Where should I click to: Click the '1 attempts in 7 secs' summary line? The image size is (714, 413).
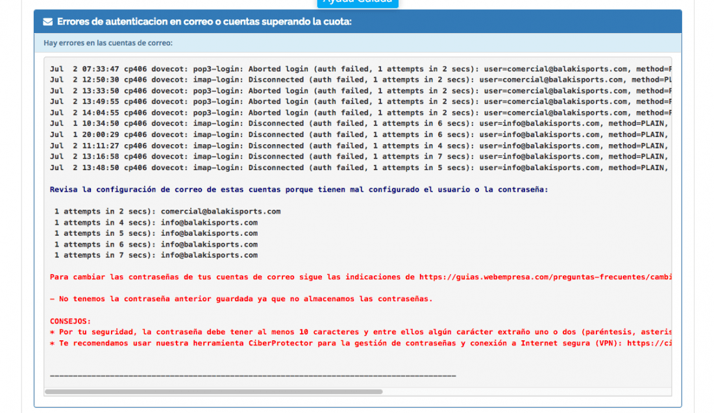pyautogui.click(x=156, y=255)
